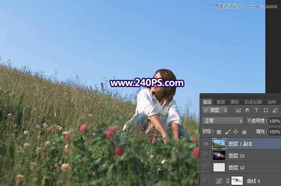Screen dimensions: 281x186
Task: Click the 填充 100% value field
Action: 275,132
